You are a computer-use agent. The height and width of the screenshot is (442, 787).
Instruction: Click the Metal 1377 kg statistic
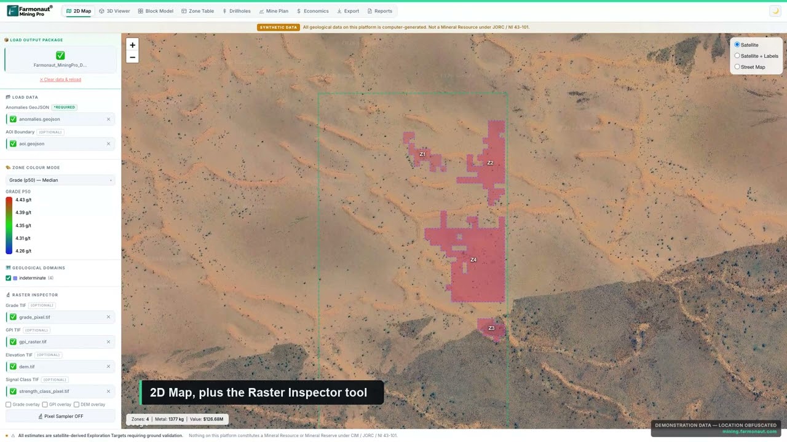coord(169,419)
